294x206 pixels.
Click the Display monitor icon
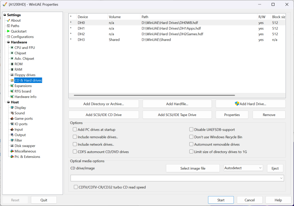(12, 108)
